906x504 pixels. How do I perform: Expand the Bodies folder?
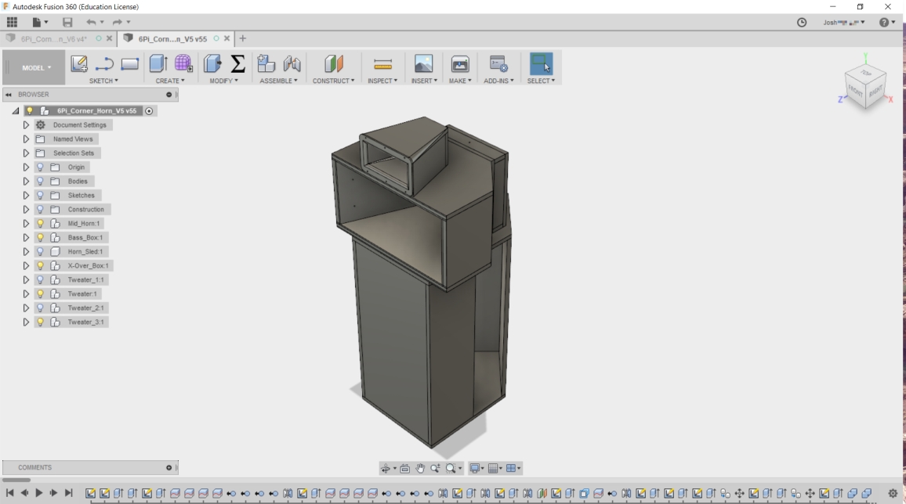pyautogui.click(x=26, y=182)
